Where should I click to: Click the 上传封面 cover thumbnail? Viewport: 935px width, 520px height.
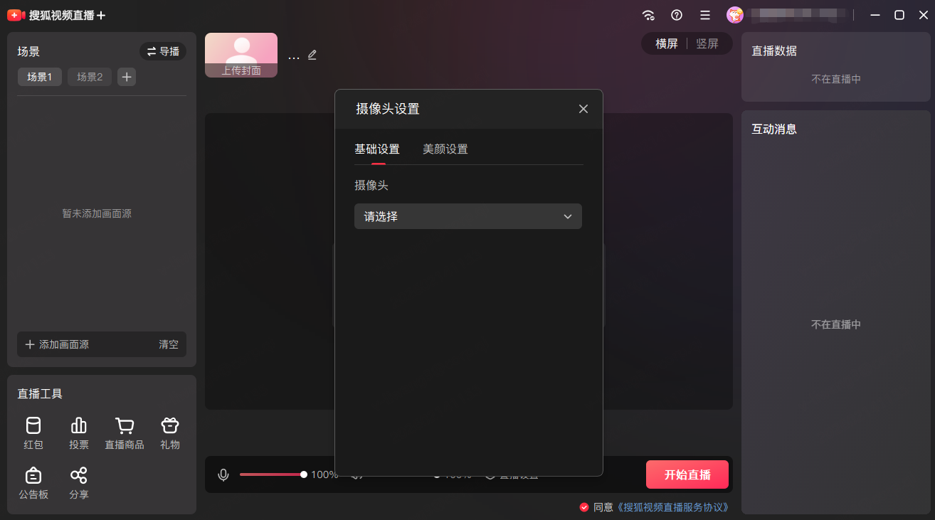click(241, 55)
